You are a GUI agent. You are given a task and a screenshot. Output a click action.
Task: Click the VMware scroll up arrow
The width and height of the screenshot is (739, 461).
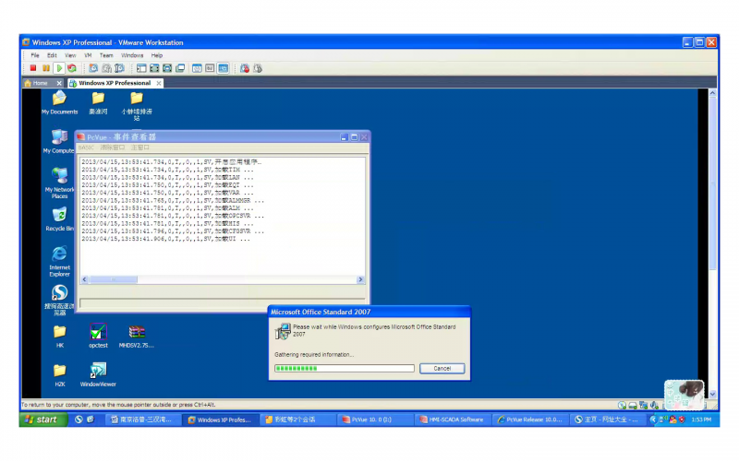(712, 93)
